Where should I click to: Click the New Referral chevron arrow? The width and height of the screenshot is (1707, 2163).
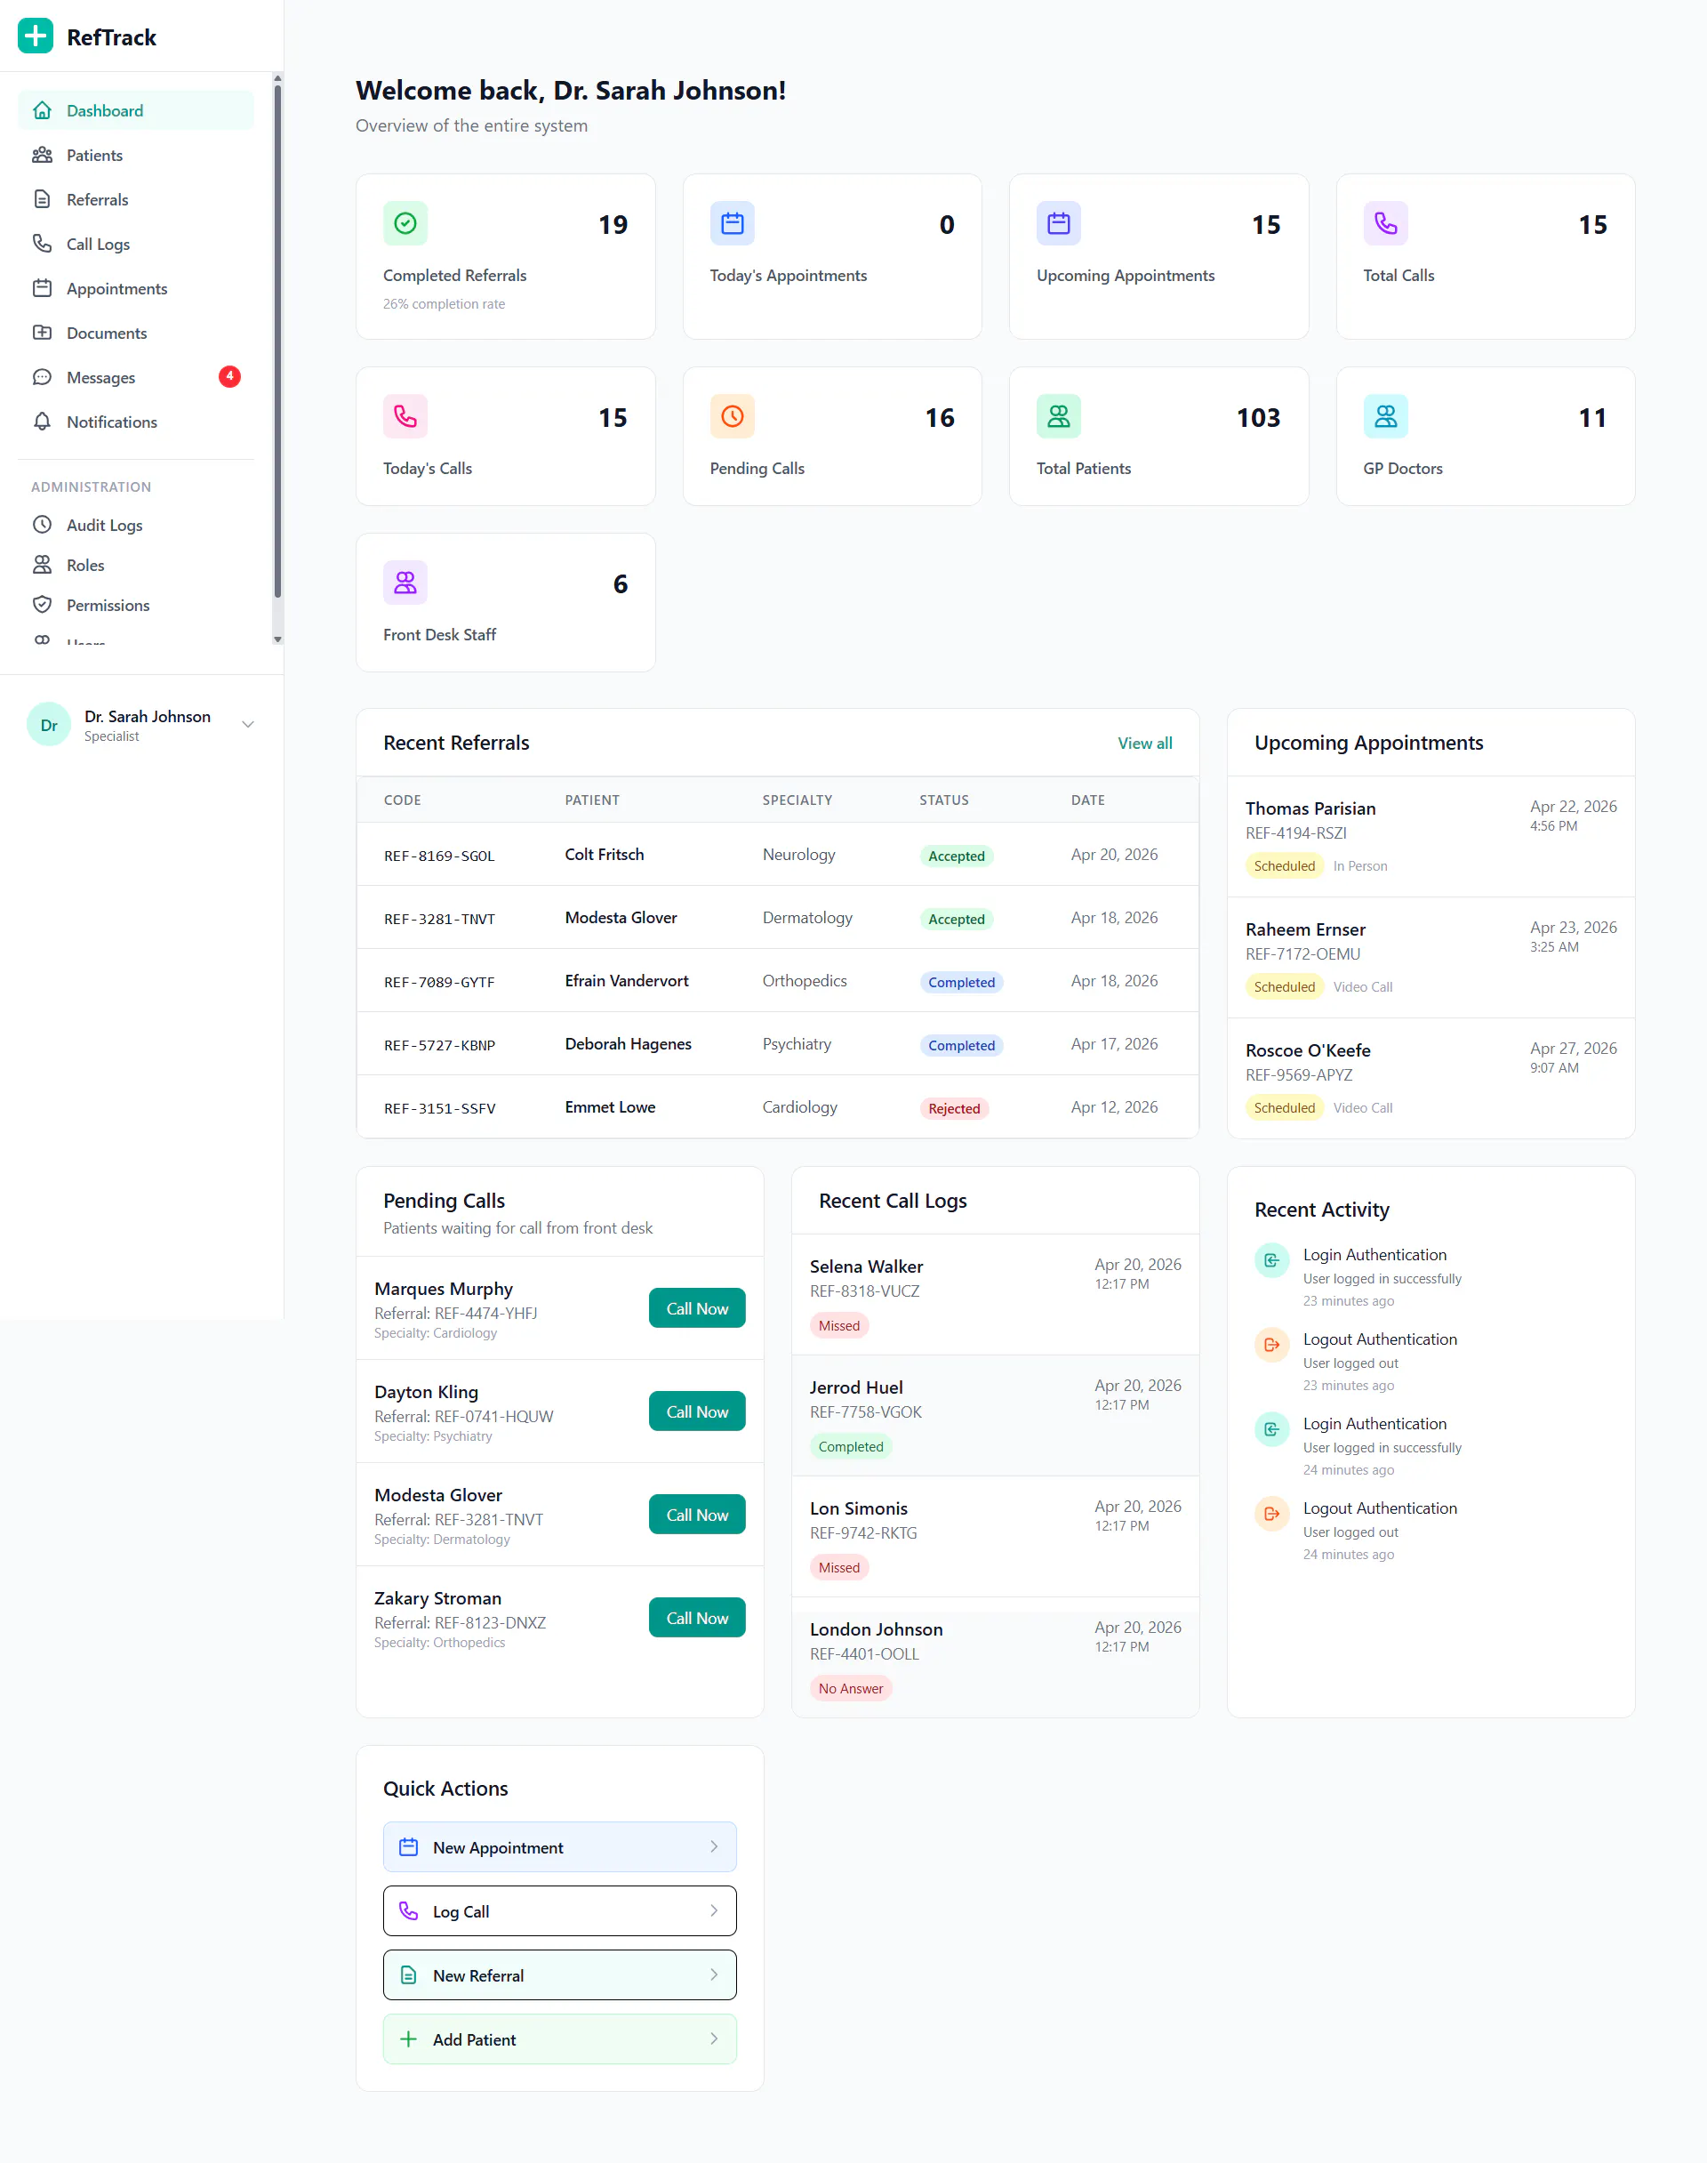point(714,1974)
